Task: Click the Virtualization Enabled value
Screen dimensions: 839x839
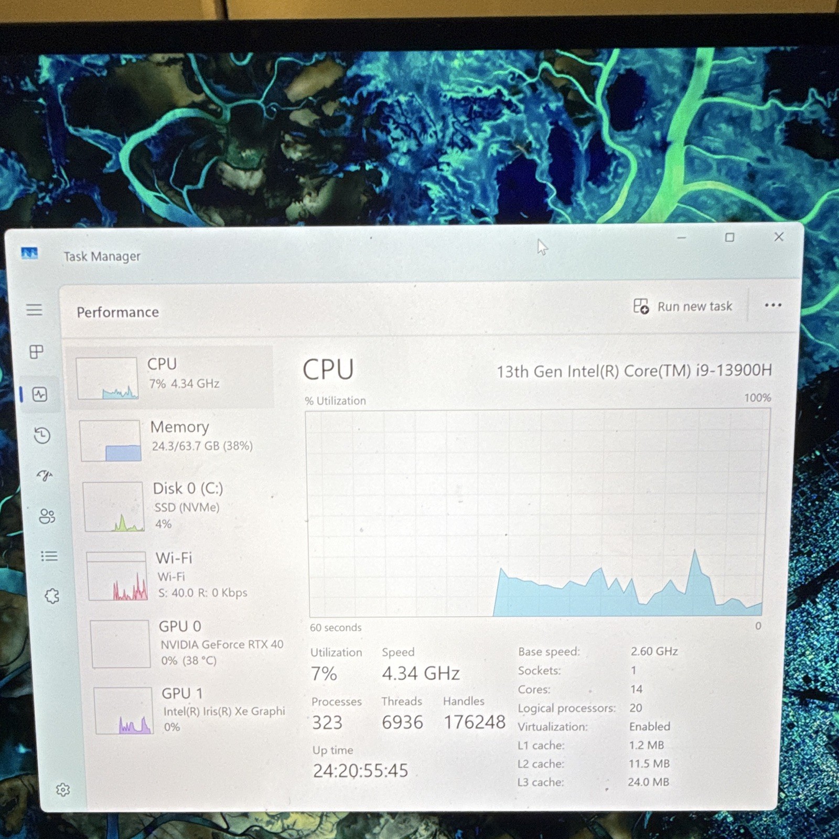Action: [650, 726]
